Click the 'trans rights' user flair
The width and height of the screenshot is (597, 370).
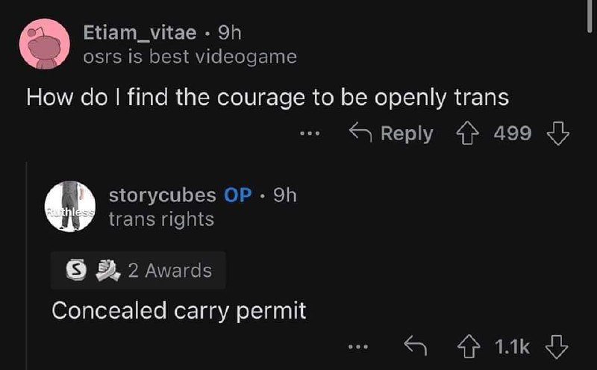161,219
